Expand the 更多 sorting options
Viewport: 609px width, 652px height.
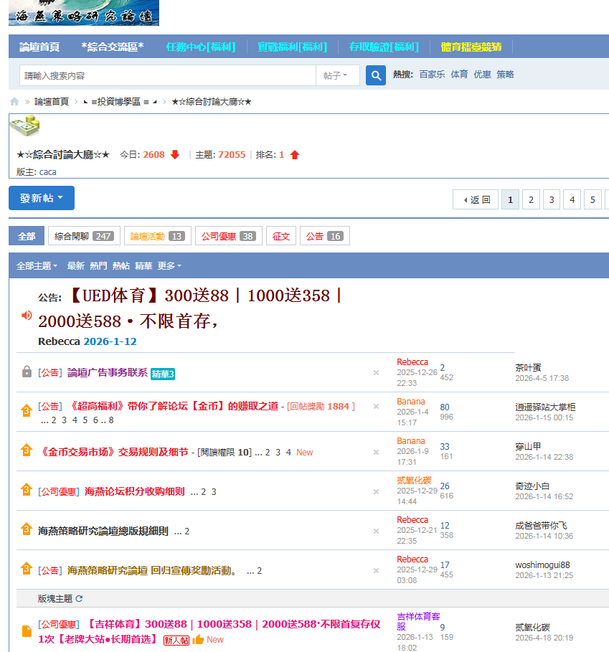coord(169,265)
